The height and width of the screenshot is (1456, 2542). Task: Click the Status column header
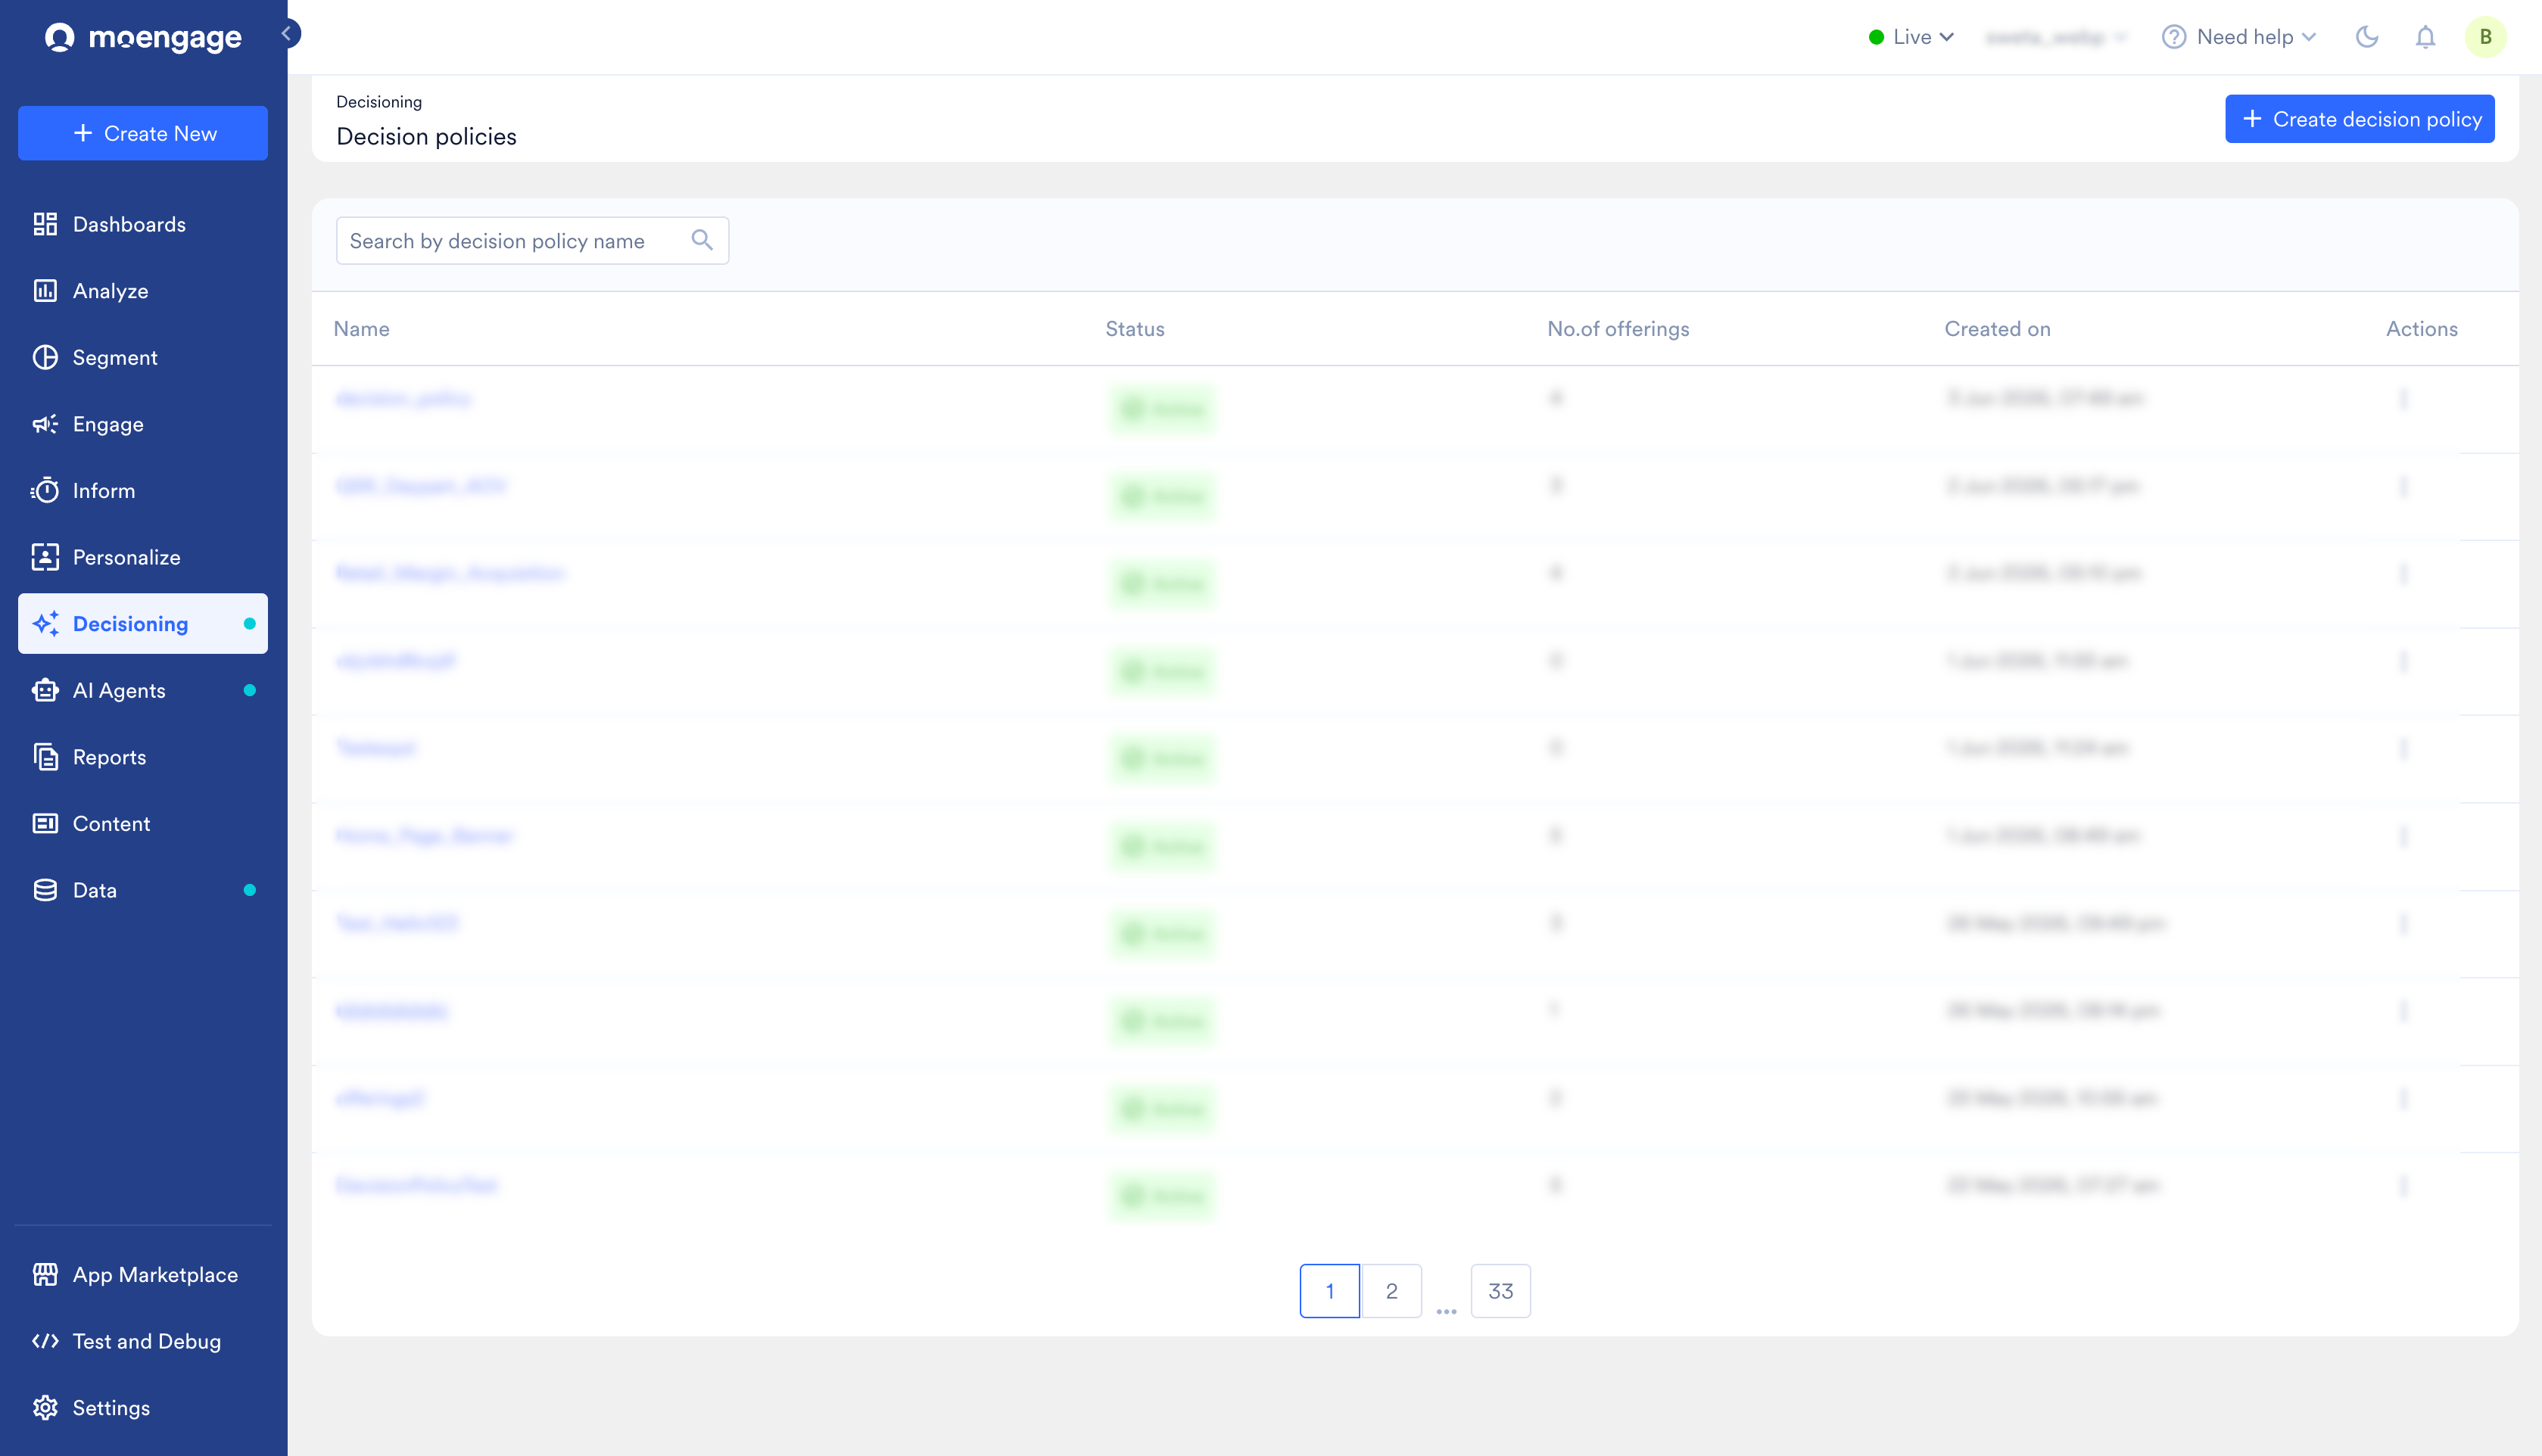[1135, 329]
